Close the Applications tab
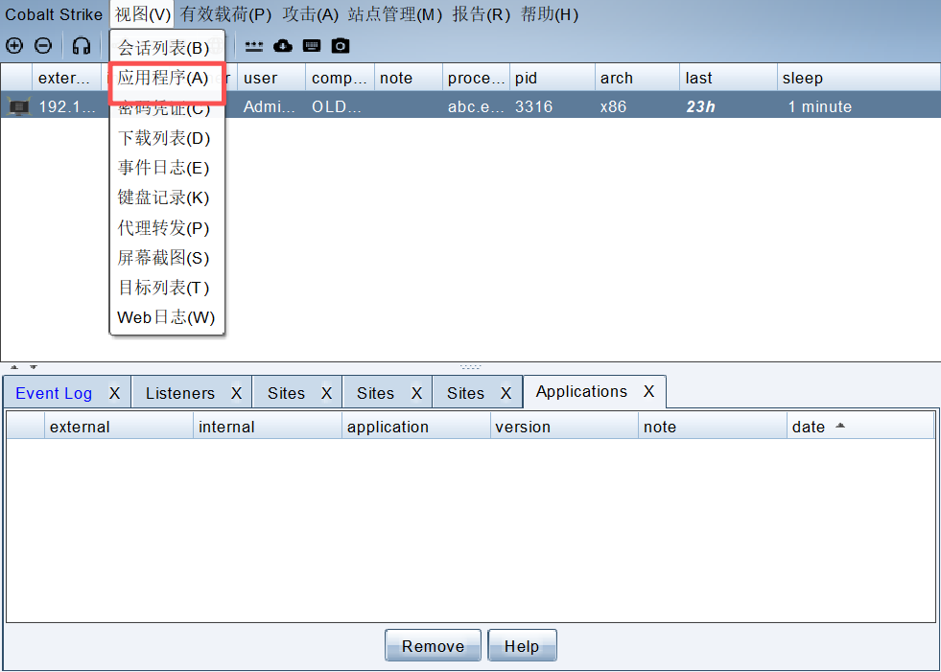Image resolution: width=941 pixels, height=672 pixels. 648,392
